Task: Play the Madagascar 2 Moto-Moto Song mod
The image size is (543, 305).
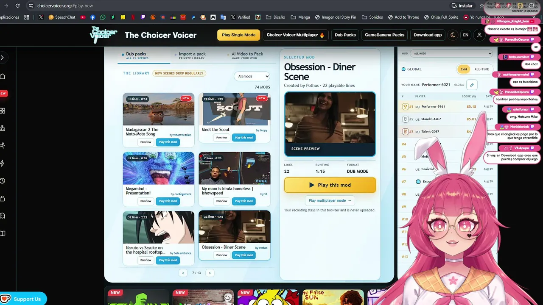Action: click(168, 142)
